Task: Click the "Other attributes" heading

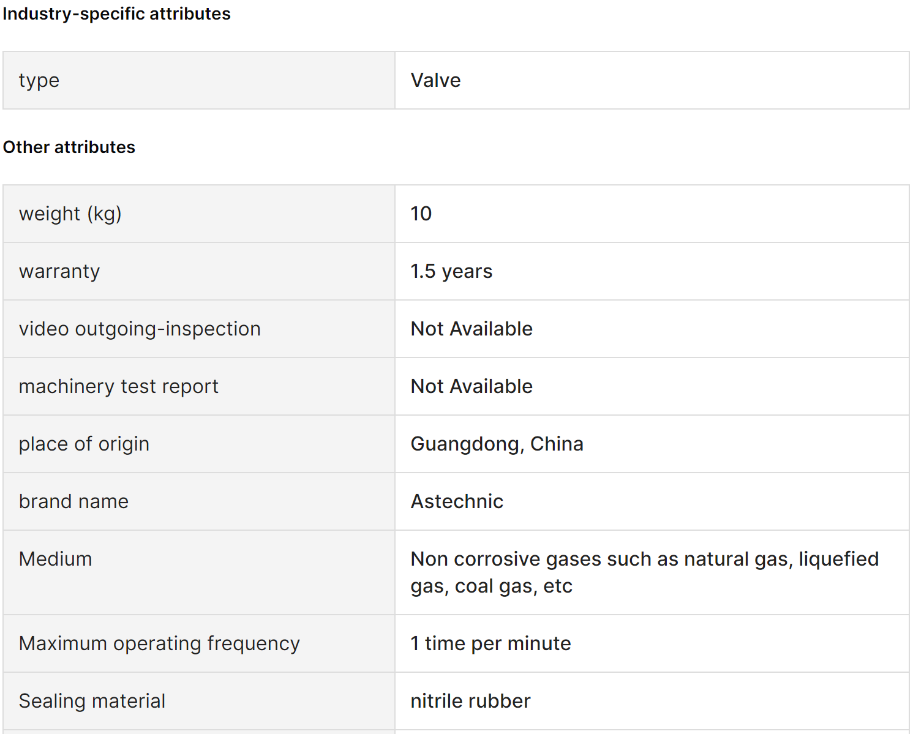Action: (x=69, y=148)
